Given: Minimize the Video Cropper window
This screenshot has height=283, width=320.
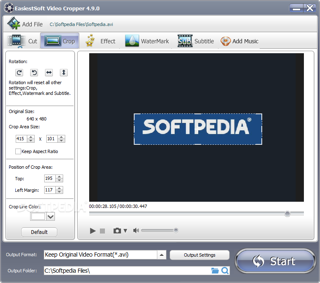Looking at the screenshot, I should 296,8.
